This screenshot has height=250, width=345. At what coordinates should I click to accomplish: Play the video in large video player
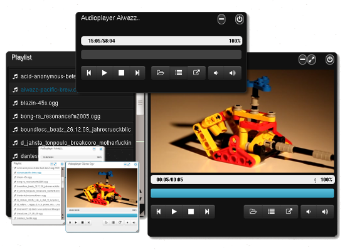pos(174,212)
